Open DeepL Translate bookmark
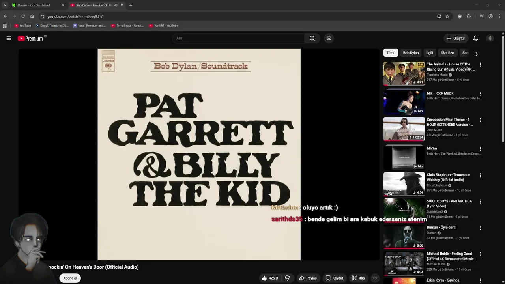 [52, 26]
